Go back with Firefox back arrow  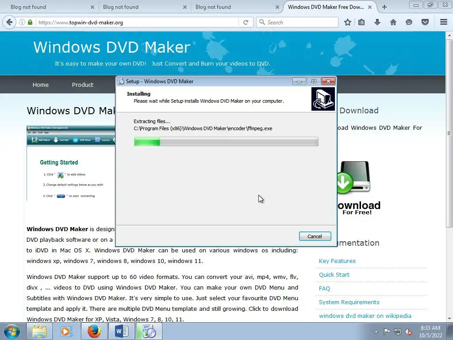pos(9,22)
